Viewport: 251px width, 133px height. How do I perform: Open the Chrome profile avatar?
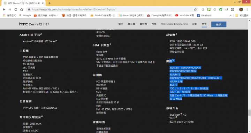(241, 10)
